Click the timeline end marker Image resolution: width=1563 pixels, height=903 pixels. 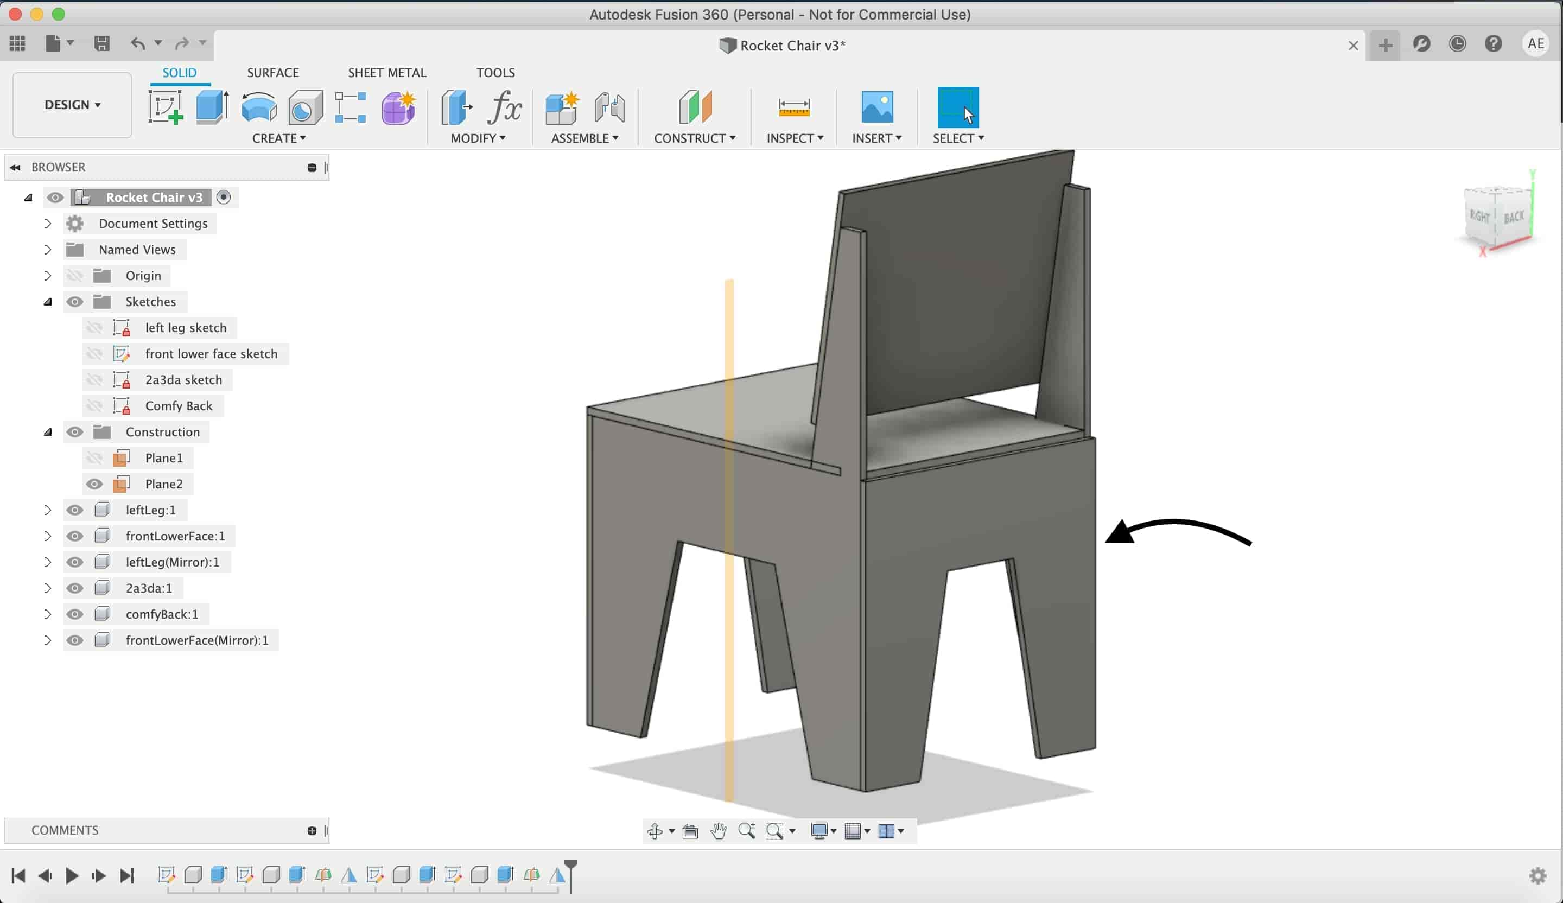coord(571,875)
